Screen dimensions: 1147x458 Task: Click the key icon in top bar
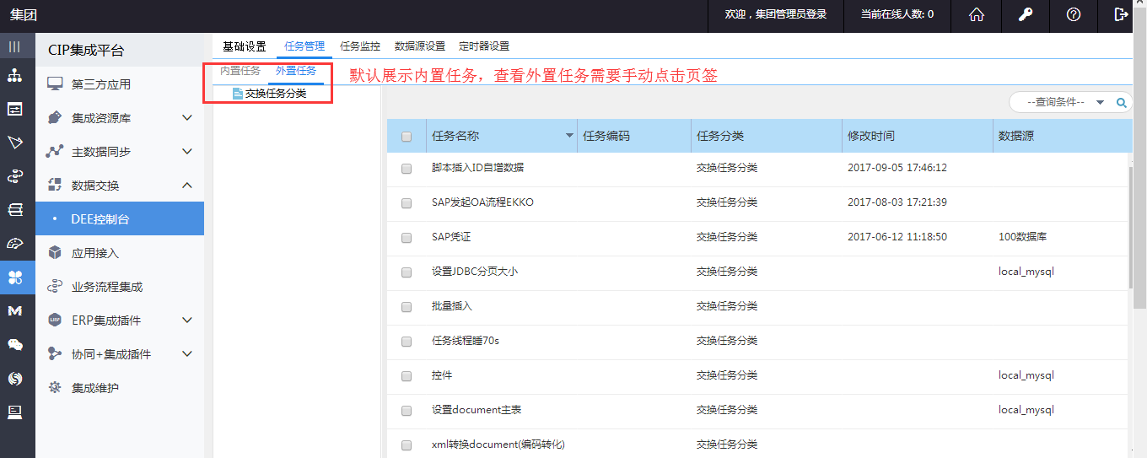tap(1025, 14)
